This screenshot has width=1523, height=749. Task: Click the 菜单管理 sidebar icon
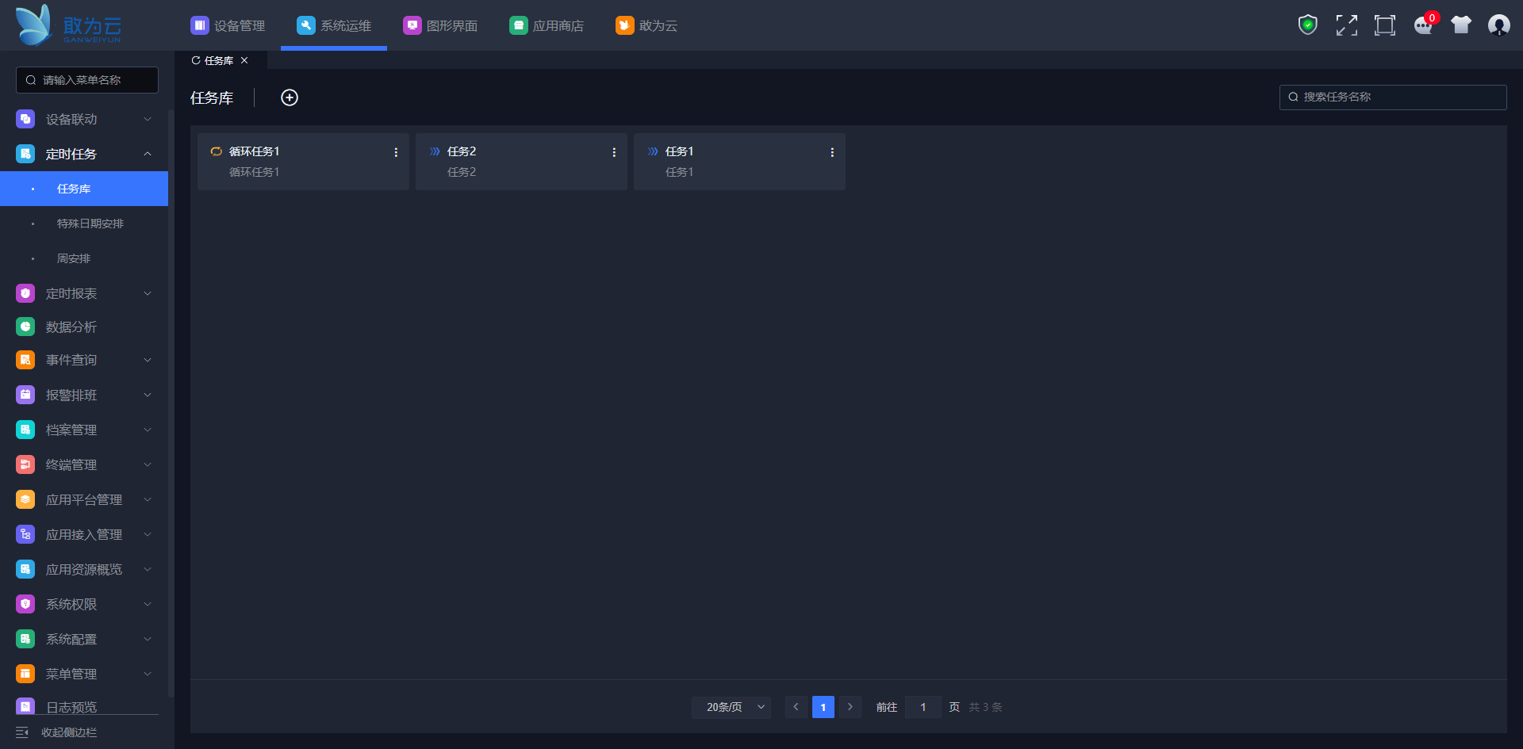click(x=25, y=674)
